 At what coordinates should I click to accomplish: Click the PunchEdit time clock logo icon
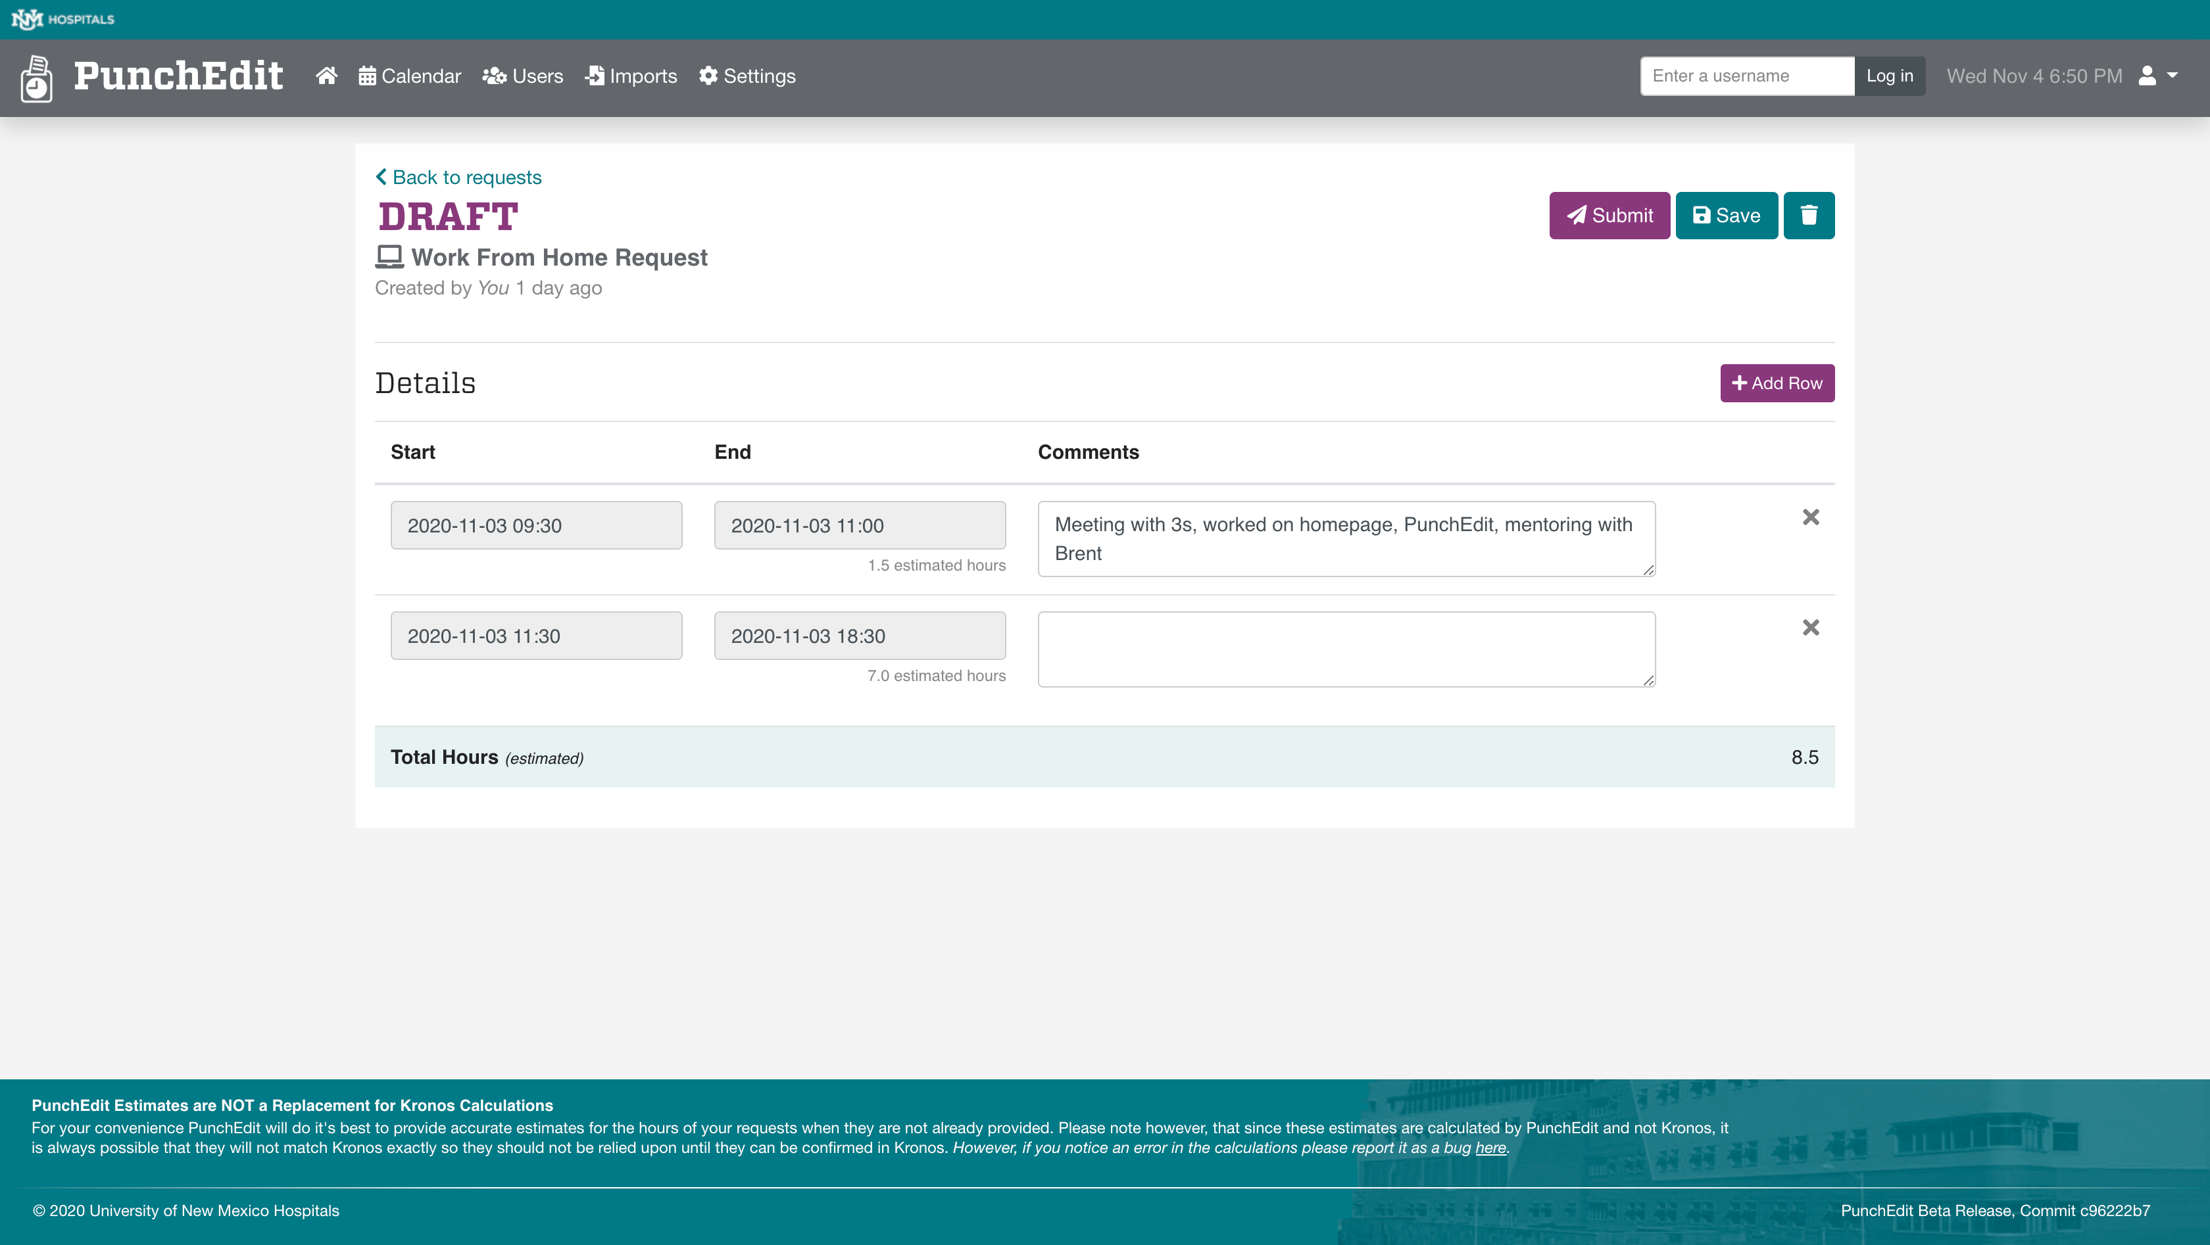point(36,78)
